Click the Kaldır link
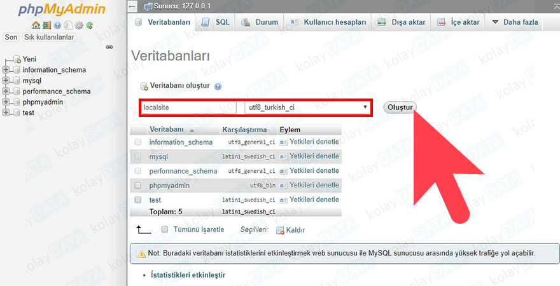560x286 pixels. 295,230
